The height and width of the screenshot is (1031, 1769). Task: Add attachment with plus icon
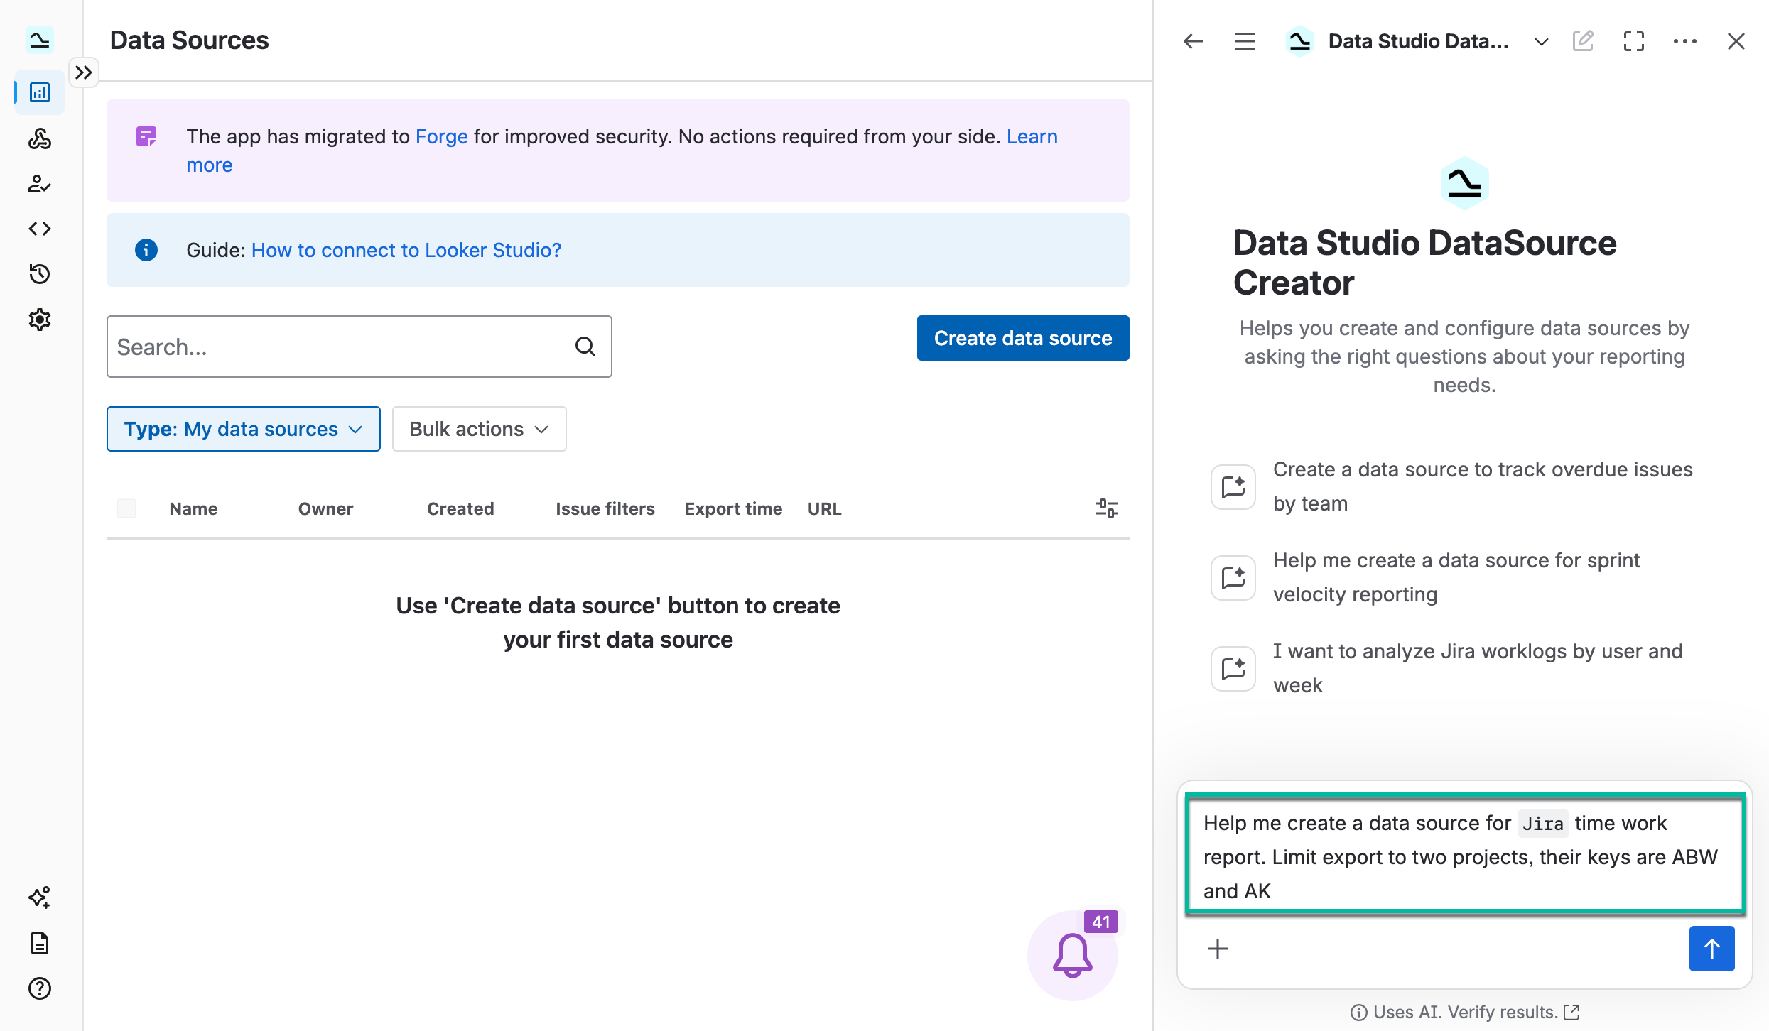(x=1218, y=949)
